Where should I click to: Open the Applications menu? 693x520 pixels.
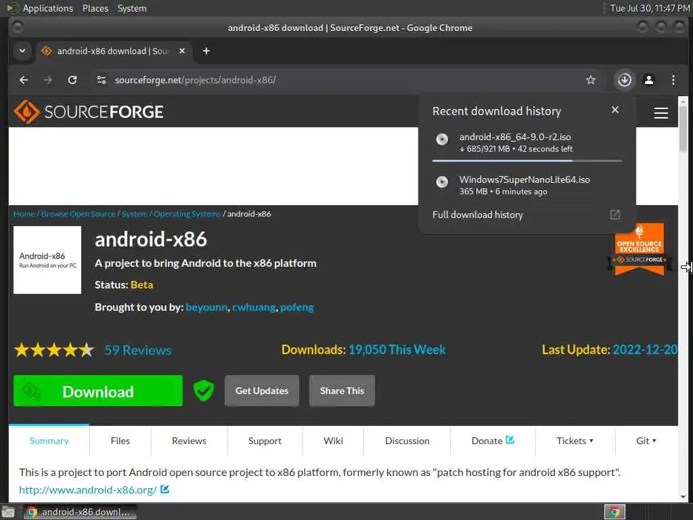pos(48,8)
